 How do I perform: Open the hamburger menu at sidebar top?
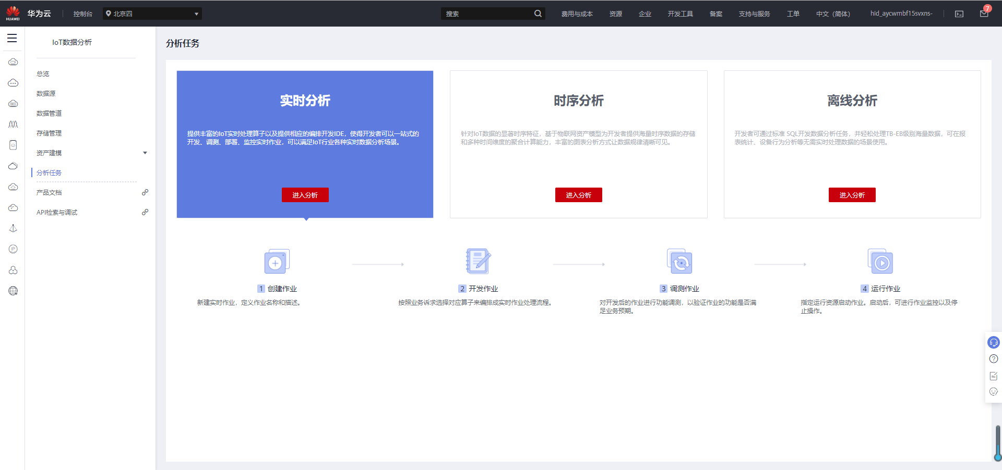point(12,38)
